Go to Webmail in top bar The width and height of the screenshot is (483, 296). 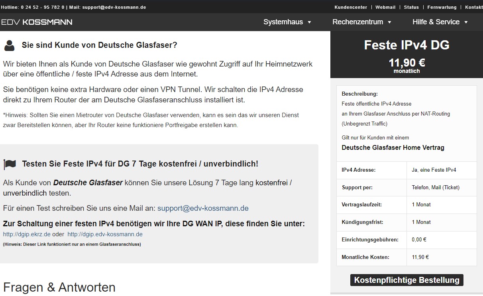[x=385, y=7]
